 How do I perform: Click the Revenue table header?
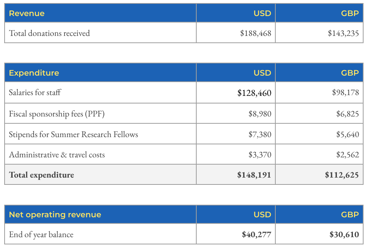point(27,13)
